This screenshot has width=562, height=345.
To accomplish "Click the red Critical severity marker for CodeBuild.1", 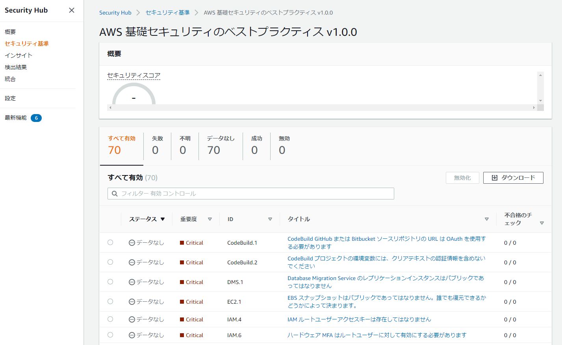I will 182,243.
